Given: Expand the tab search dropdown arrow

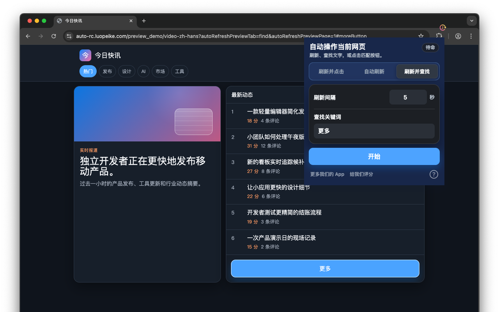Looking at the screenshot, I should (x=472, y=21).
